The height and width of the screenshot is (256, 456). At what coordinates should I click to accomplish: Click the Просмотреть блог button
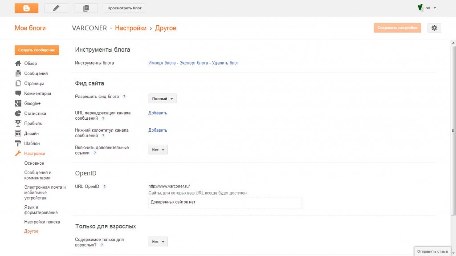click(125, 8)
